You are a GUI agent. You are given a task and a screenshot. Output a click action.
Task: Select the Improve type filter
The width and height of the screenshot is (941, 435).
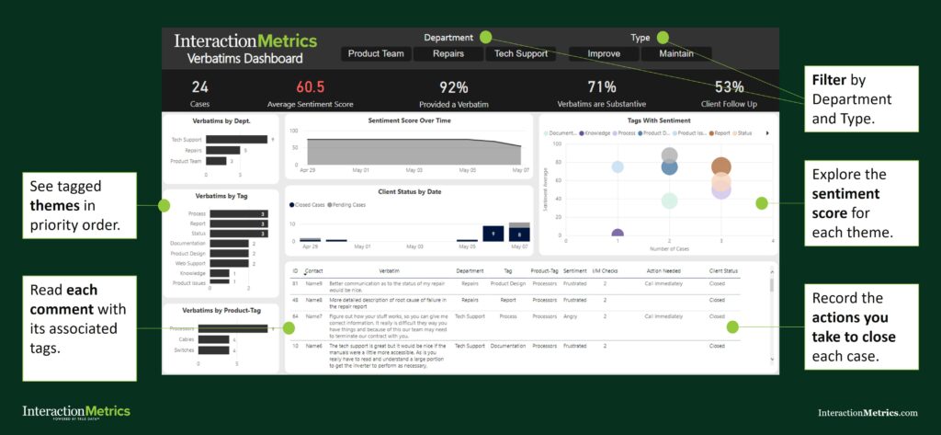coord(604,54)
